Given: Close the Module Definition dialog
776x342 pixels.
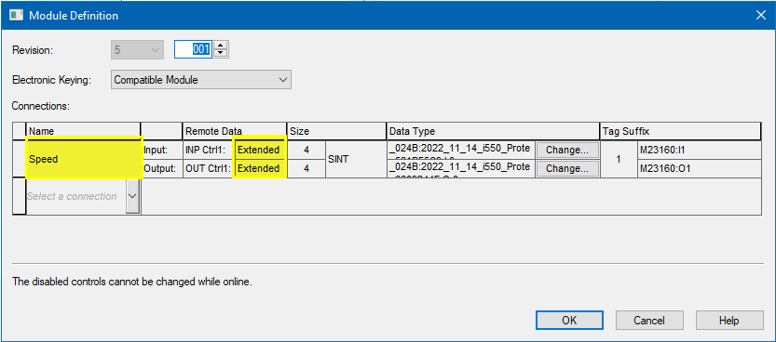Looking at the screenshot, I should (761, 15).
